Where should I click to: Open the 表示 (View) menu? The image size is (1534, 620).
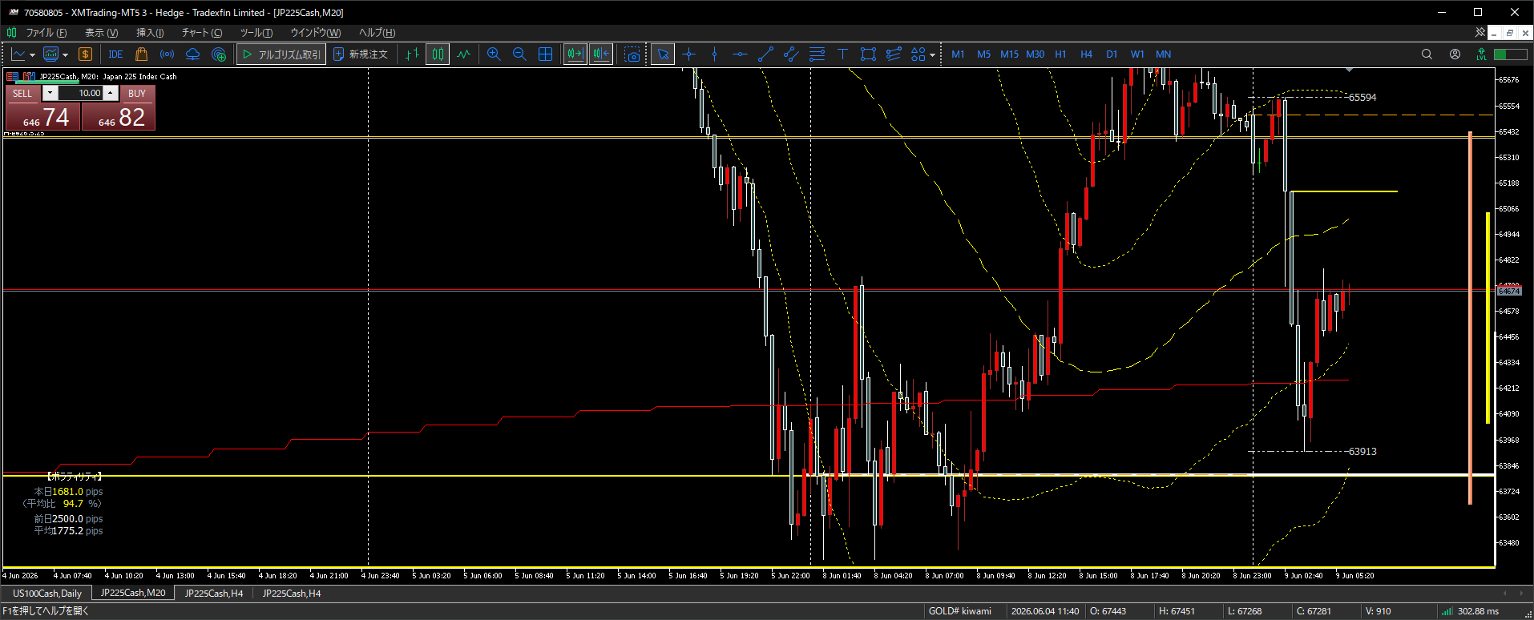(x=101, y=33)
